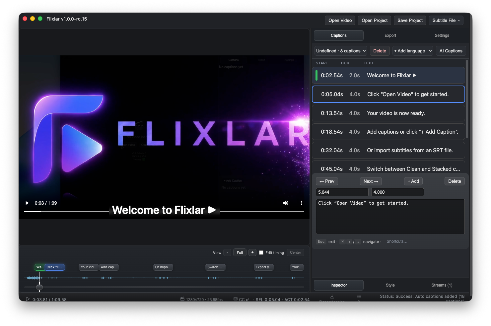The height and width of the screenshot is (326, 491).
Task: Click the CC captions icon in the status bar
Action: click(236, 299)
